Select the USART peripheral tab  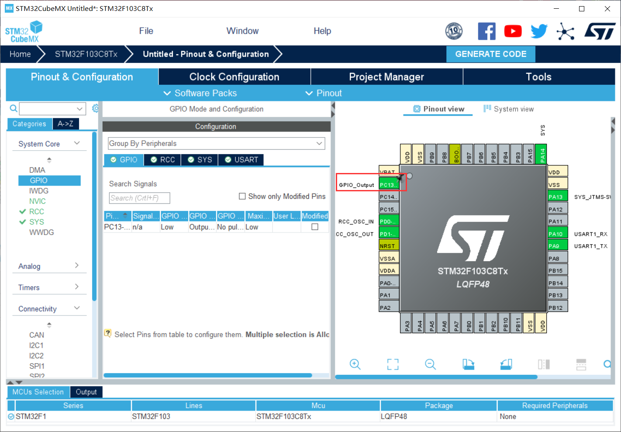point(241,160)
